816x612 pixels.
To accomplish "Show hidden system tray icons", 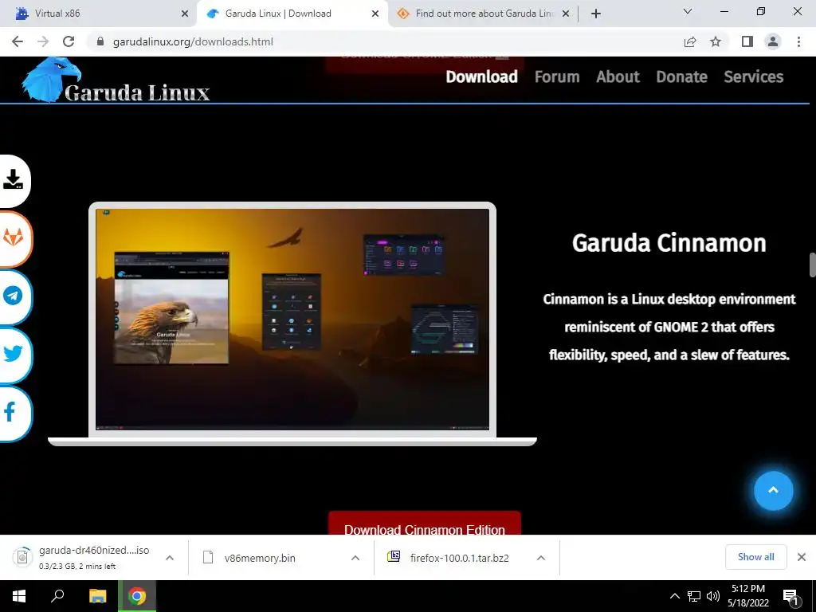I will pyautogui.click(x=674, y=596).
